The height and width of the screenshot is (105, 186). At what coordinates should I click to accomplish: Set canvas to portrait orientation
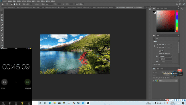pos(160,51)
